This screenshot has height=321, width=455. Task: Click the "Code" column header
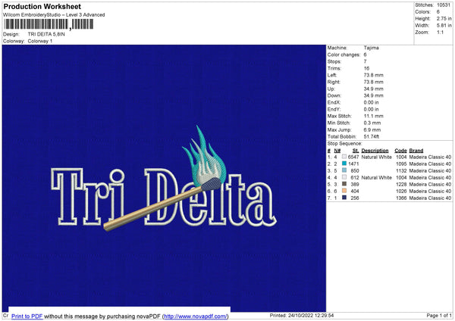pyautogui.click(x=400, y=151)
